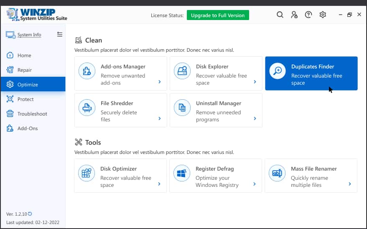Click the Duplicates Finder magnifier icon
The image size is (367, 229).
pos(278,71)
